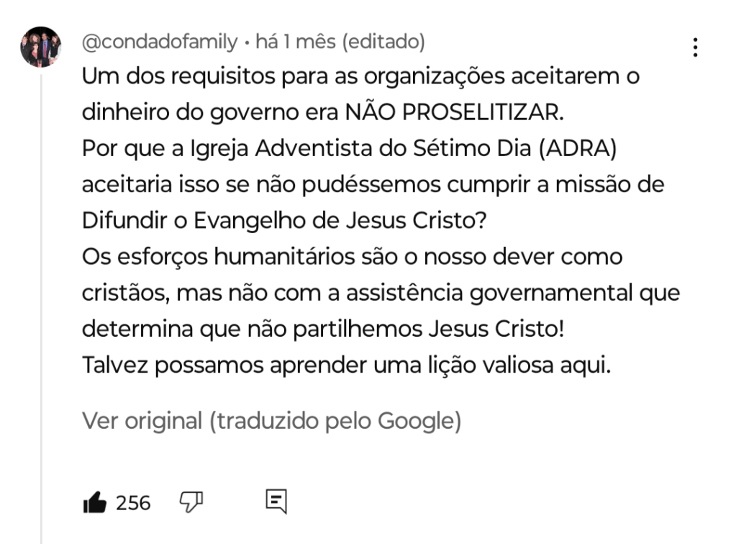The image size is (736, 544).
Task: Click the "(editado)" label beside the timestamp
Action: pyautogui.click(x=383, y=42)
